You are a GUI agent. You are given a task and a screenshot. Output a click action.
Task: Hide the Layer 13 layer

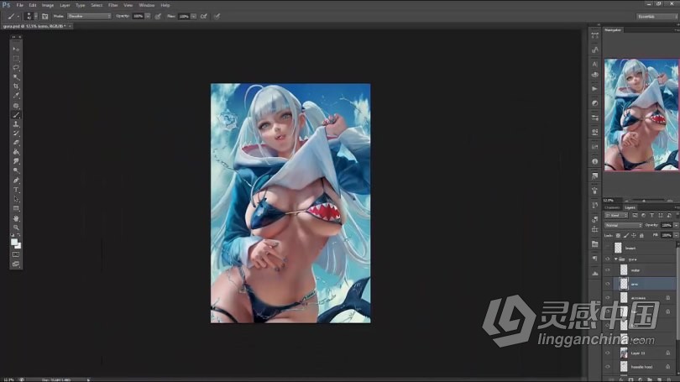[608, 353]
